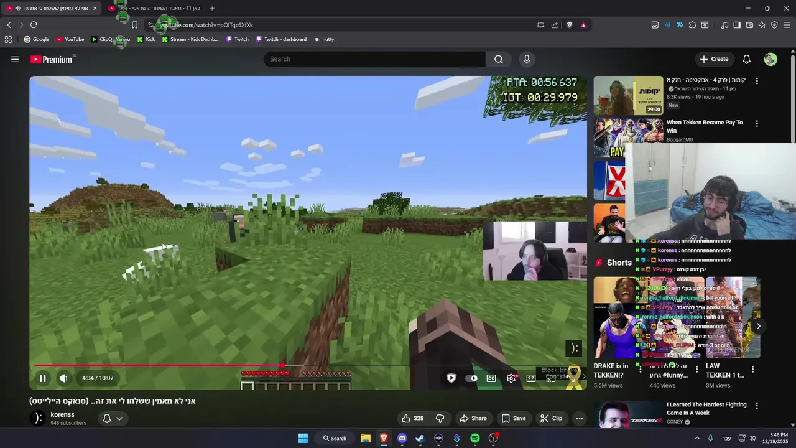The image size is (796, 448).
Task: Search with your voice microphone
Action: click(x=527, y=59)
